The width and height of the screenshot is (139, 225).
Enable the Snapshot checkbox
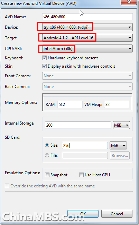pyautogui.click(x=47, y=175)
